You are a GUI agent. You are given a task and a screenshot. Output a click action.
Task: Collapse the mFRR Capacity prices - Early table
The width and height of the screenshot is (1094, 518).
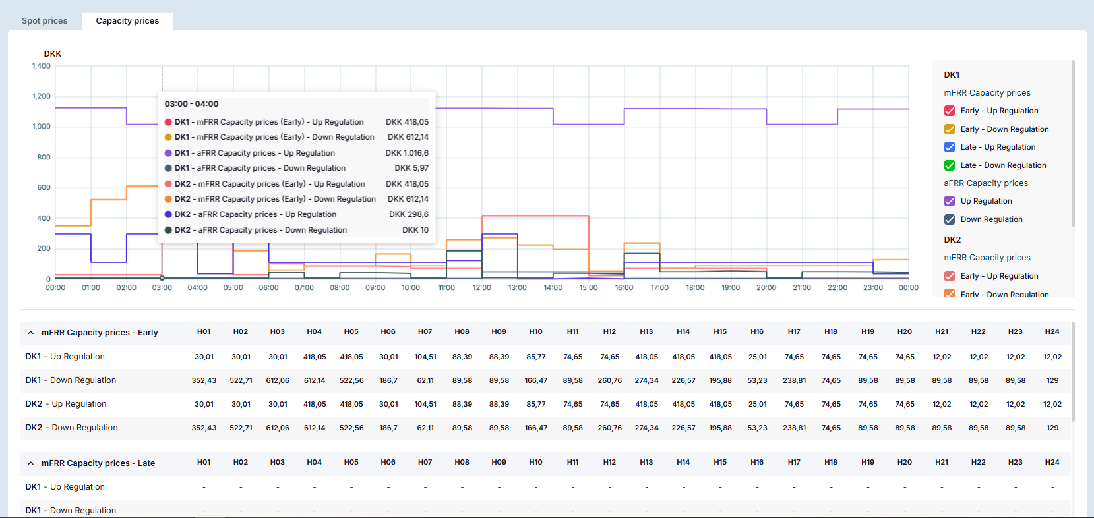point(31,333)
